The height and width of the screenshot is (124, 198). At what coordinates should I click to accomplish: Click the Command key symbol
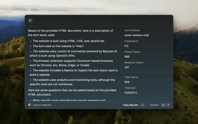click(x=163, y=105)
